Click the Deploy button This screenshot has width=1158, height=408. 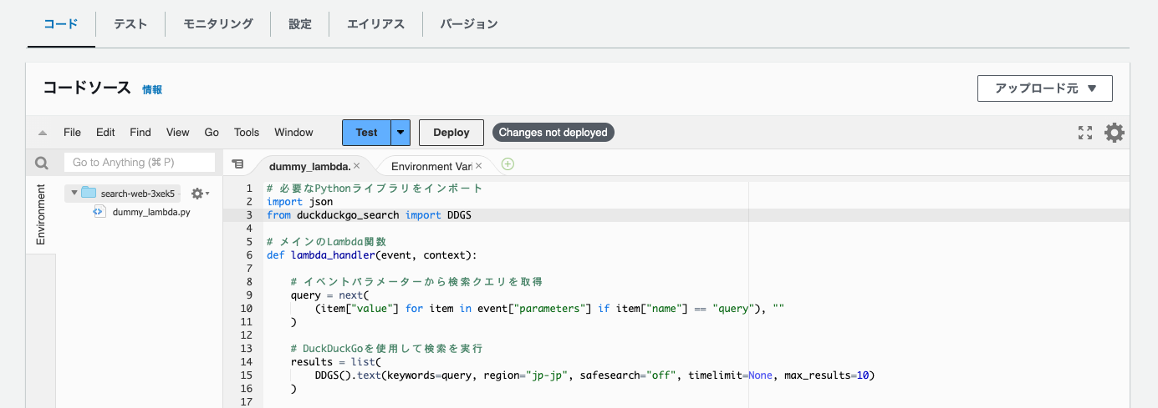[x=451, y=132]
